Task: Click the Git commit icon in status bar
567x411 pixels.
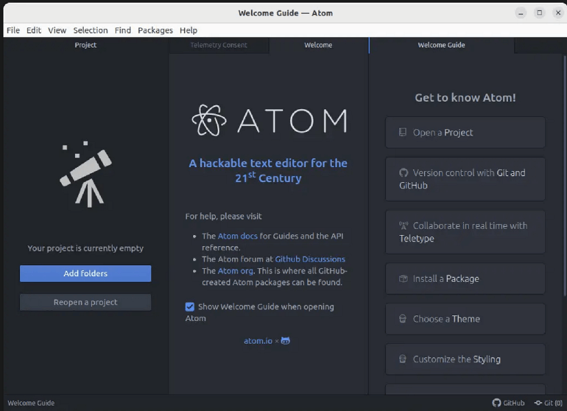Action: 538,403
